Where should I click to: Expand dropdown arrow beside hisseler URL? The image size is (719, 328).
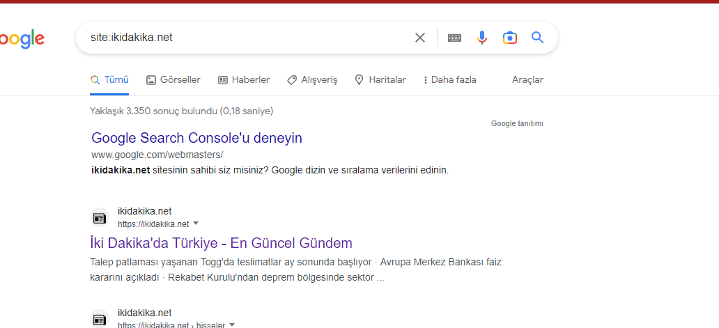[232, 325]
